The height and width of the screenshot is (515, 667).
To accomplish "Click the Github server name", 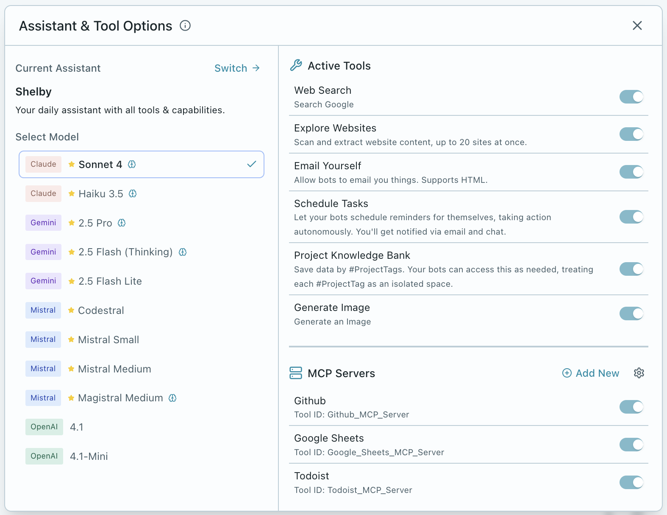I will click(x=310, y=401).
